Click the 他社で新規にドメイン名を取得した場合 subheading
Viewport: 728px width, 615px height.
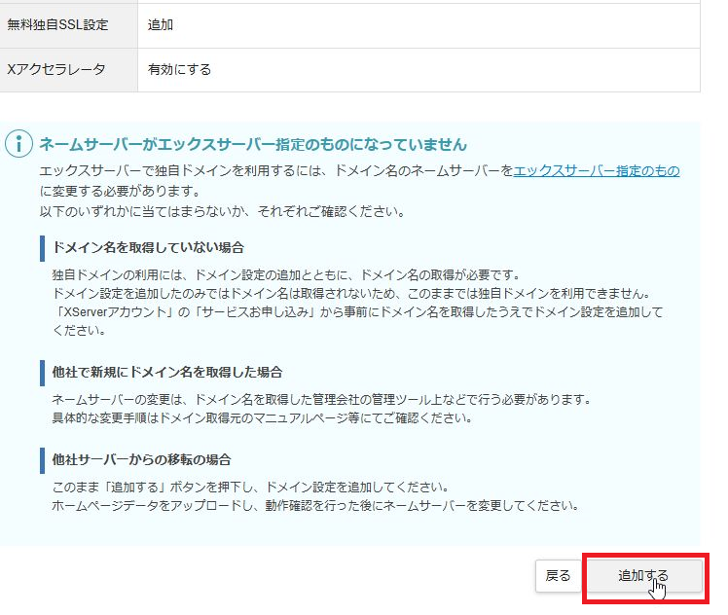pyautogui.click(x=167, y=373)
